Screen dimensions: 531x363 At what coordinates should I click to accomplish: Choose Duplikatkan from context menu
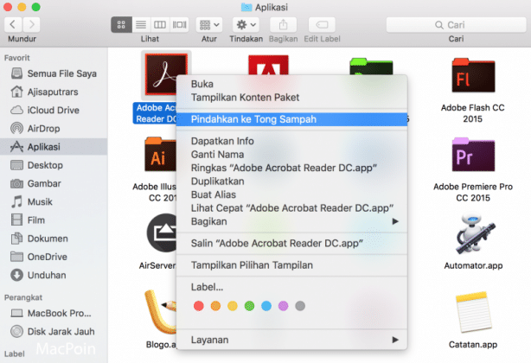[292, 181]
